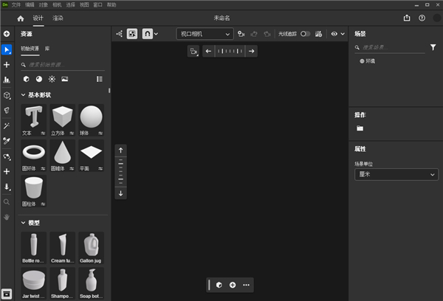
Task: Click the filter funnel icon in 场景 panel
Action: 433,47
